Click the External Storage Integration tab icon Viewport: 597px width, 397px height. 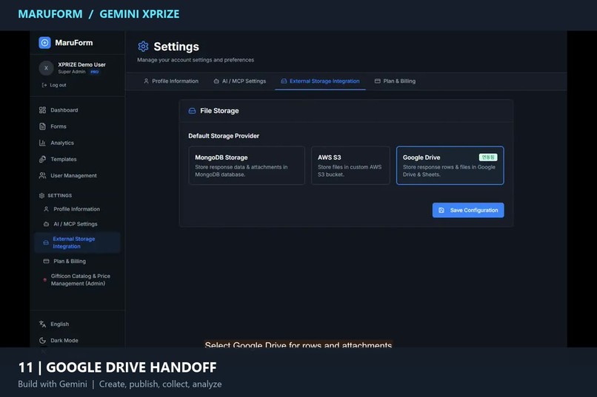(284, 81)
